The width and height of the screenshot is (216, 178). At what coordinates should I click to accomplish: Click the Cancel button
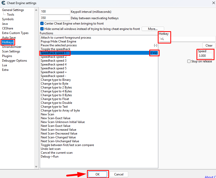[x=119, y=174]
